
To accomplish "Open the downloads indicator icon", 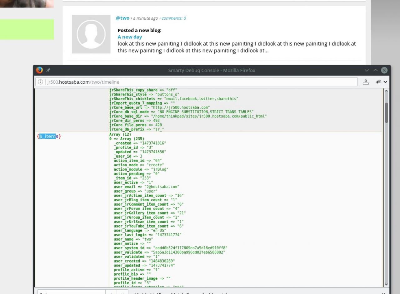I will click(365, 82).
